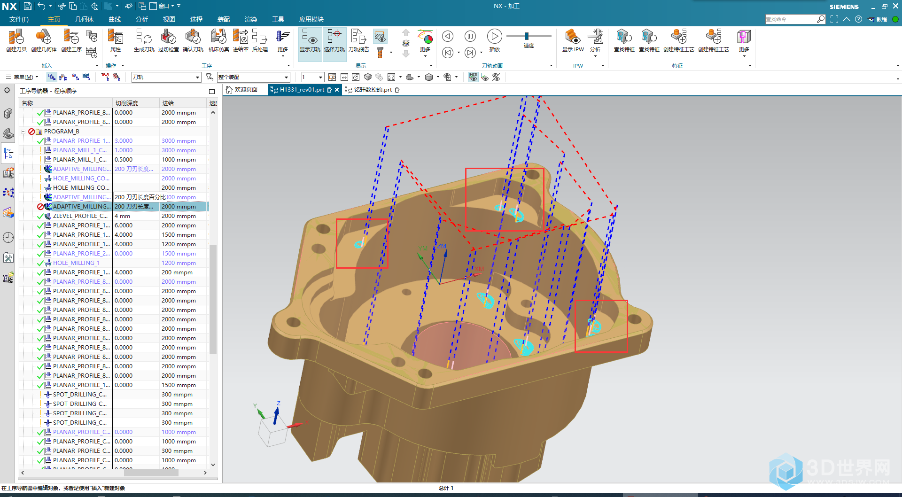Switch to the 应用模块 ribbon tab
This screenshot has width=902, height=497.
tap(311, 19)
